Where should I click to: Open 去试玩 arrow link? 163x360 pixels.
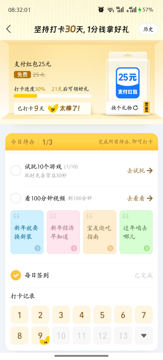click(x=140, y=171)
